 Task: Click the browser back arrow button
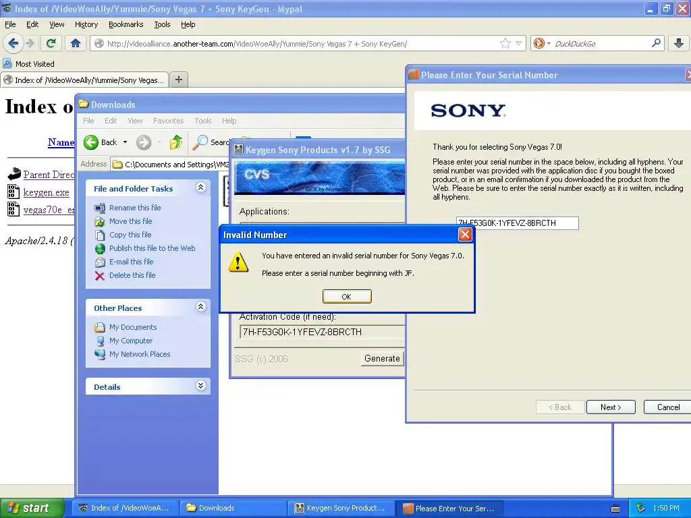pyautogui.click(x=13, y=43)
